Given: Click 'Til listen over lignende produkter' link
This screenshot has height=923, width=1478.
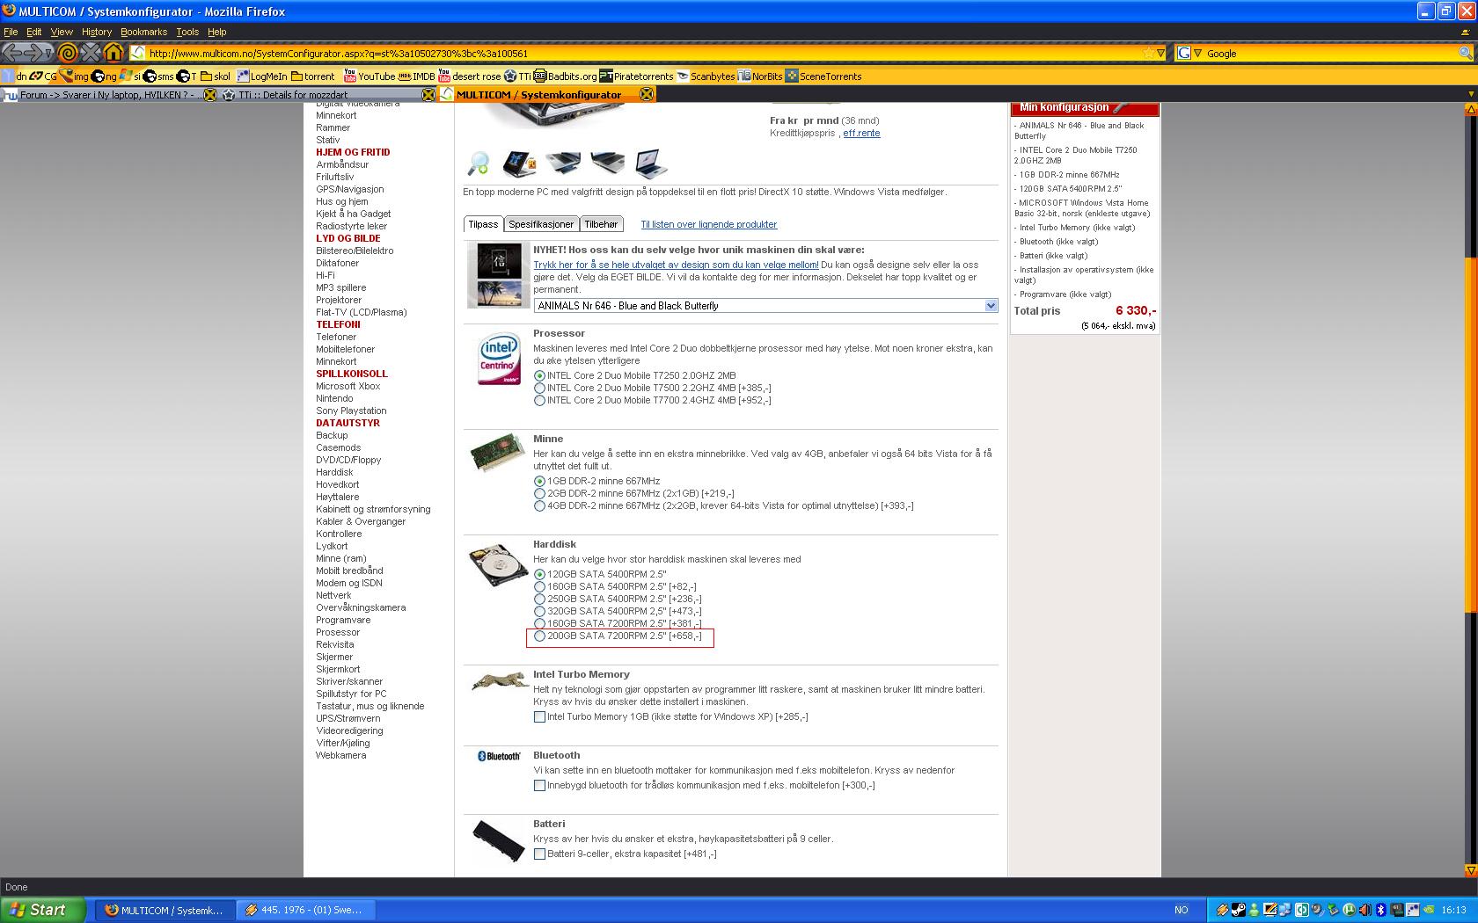Looking at the screenshot, I should point(709,224).
